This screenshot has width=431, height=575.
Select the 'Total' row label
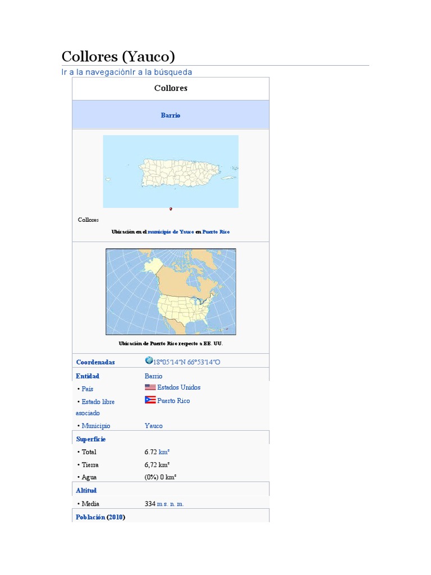[x=89, y=452]
